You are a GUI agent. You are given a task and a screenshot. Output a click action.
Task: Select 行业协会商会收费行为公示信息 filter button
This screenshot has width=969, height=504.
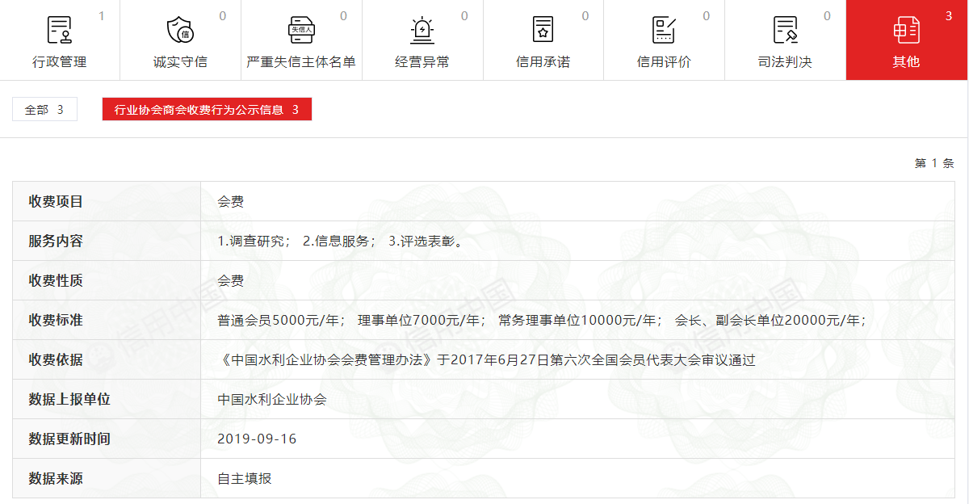[207, 110]
